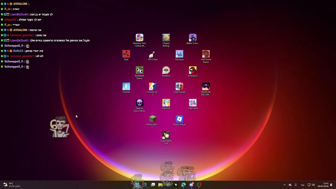
Task: Open the notification bell icon
Action: coord(331,185)
